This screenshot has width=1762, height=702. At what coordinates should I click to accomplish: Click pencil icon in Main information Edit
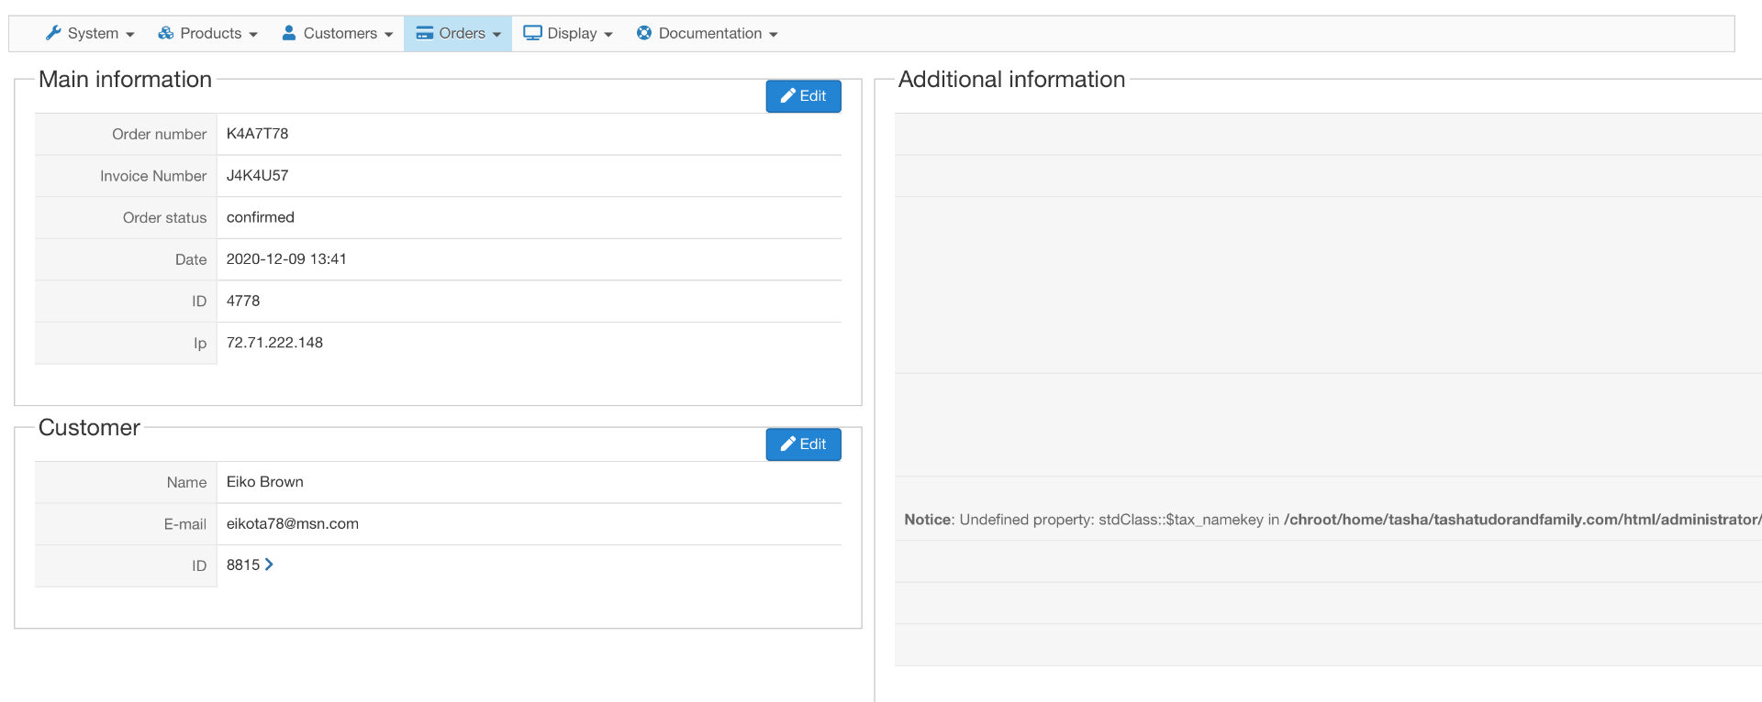tap(787, 96)
